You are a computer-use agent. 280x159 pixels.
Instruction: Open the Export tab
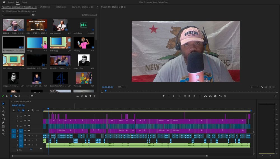(24, 2)
